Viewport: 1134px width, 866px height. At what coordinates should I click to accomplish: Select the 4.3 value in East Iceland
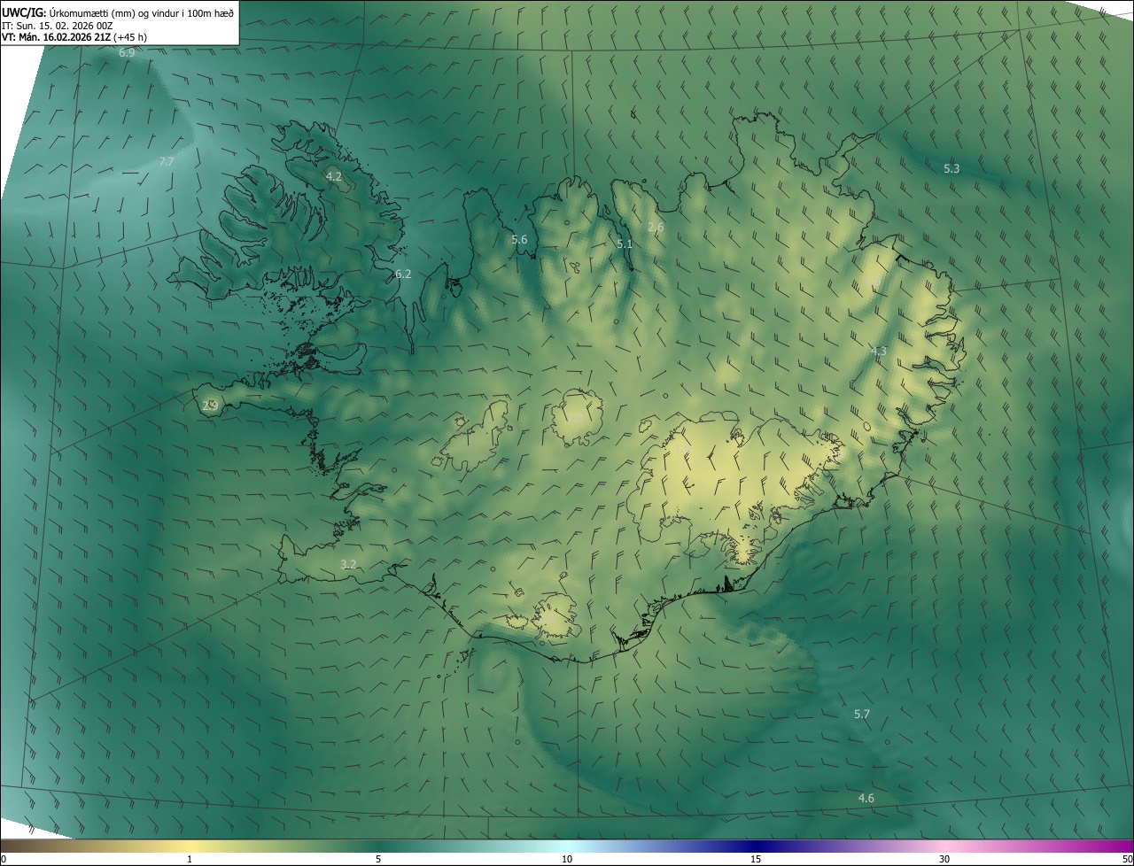(878, 352)
